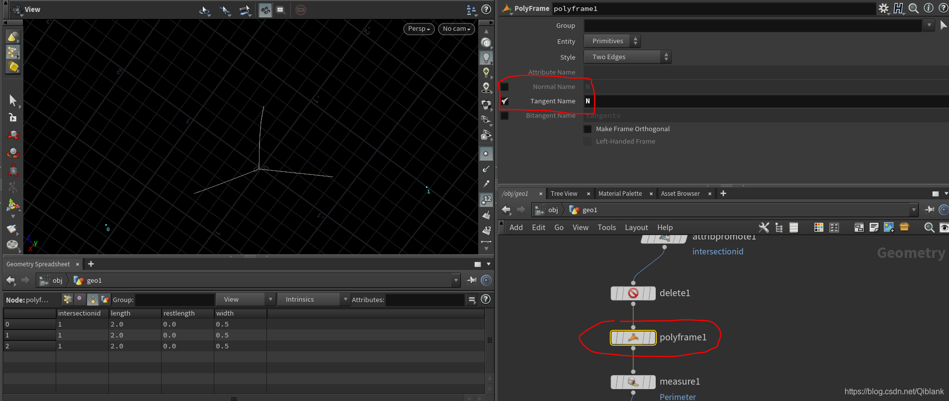
Task: Switch to the Tree View tab
Action: click(564, 194)
